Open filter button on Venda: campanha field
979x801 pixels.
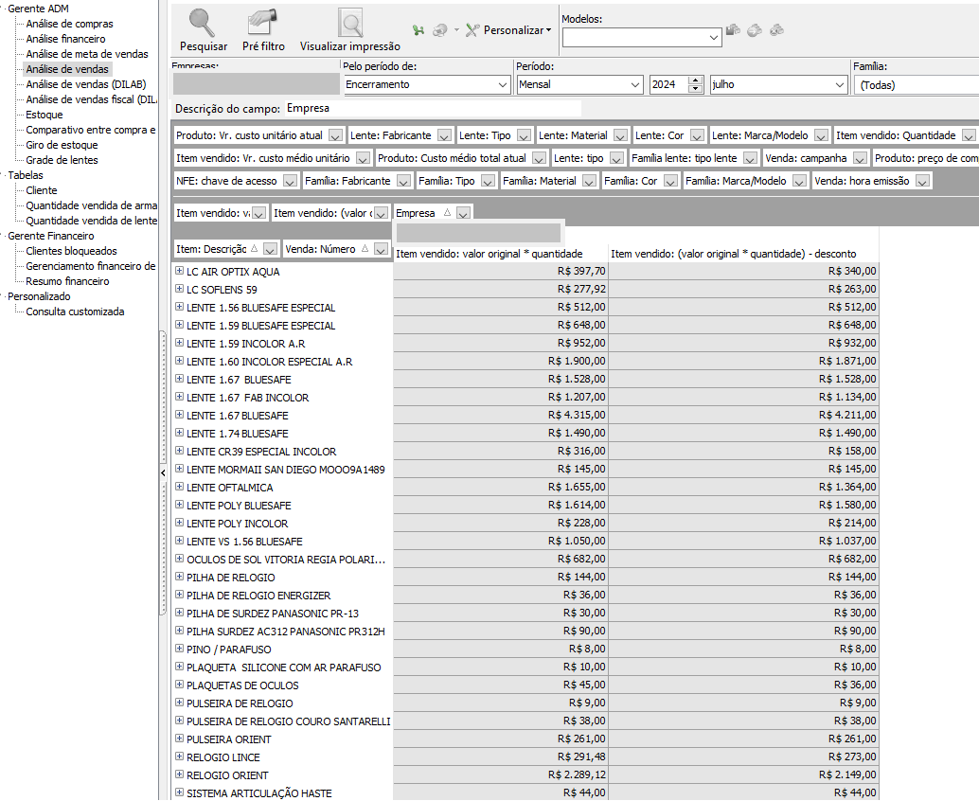pyautogui.click(x=860, y=158)
